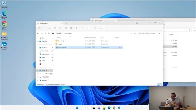Expand the CD-Laufwerk (E:) tree node
The width and height of the screenshot is (196, 110).
(x=37, y=74)
